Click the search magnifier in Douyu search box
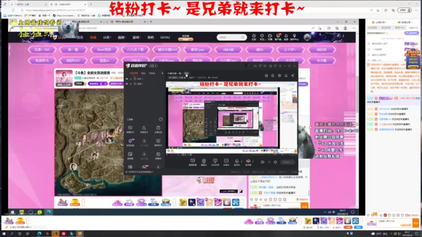The width and height of the screenshot is (422, 237). click(243, 37)
